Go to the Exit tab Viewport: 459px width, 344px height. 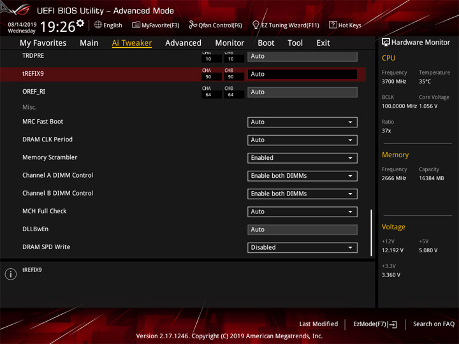click(x=323, y=43)
